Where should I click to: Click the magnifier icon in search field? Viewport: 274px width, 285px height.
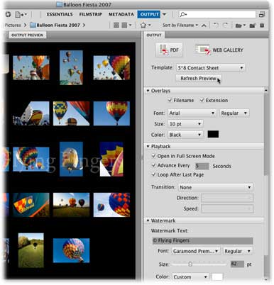(x=183, y=15)
